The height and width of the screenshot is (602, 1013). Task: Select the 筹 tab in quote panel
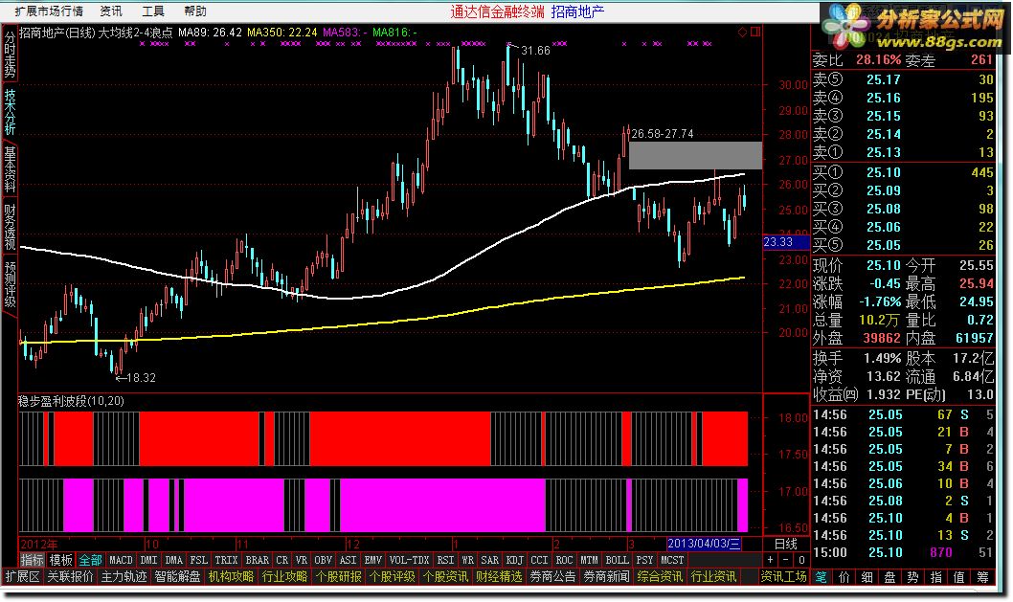pyautogui.click(x=982, y=577)
